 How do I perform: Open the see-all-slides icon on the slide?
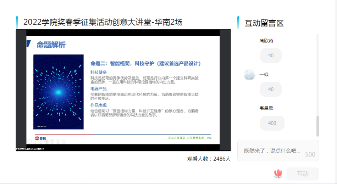46,142
